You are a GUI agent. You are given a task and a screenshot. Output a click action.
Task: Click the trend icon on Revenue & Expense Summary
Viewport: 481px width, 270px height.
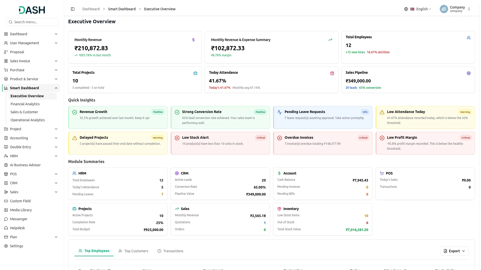330,40
